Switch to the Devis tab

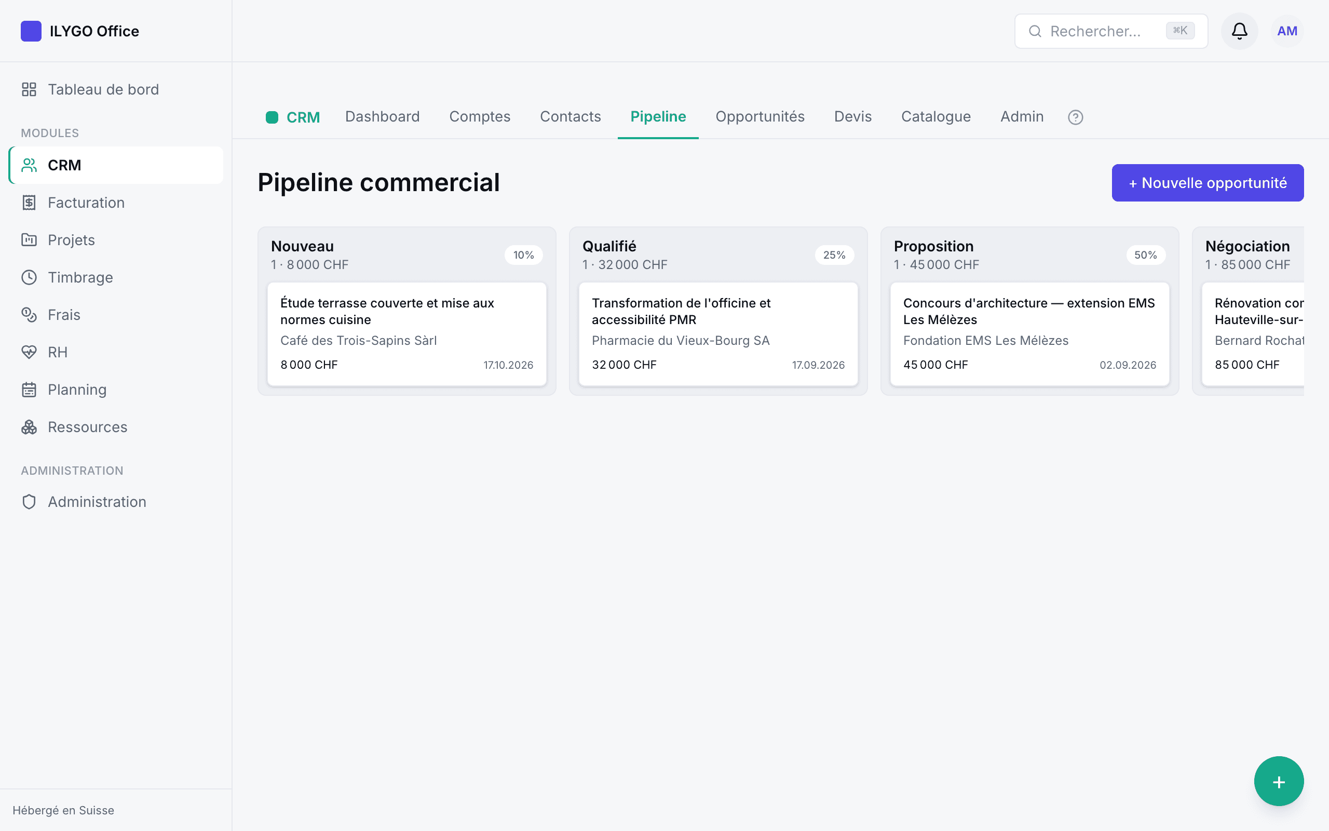coord(852,116)
